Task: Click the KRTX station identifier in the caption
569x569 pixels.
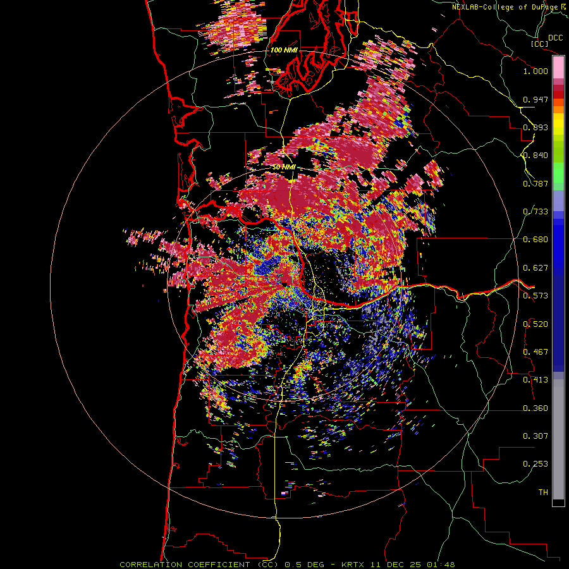Action: pyautogui.click(x=353, y=565)
